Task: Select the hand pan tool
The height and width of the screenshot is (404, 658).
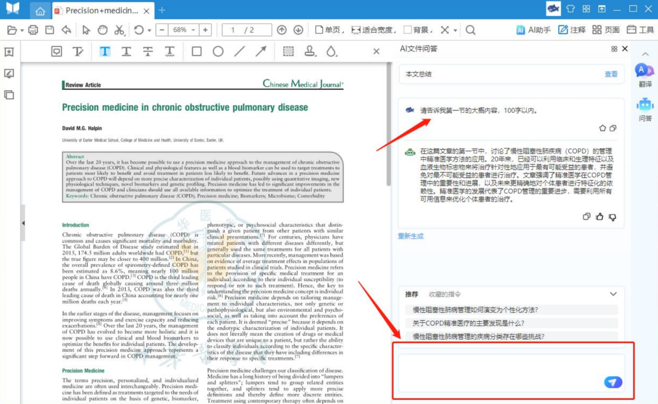Action: [x=103, y=30]
